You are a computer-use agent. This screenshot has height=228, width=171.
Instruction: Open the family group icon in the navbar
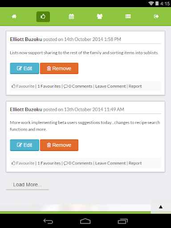[x=100, y=16]
